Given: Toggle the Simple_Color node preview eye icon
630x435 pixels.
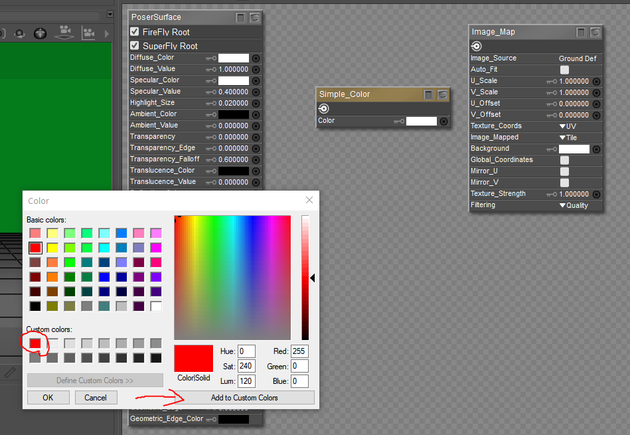Looking at the screenshot, I should click(442, 95).
